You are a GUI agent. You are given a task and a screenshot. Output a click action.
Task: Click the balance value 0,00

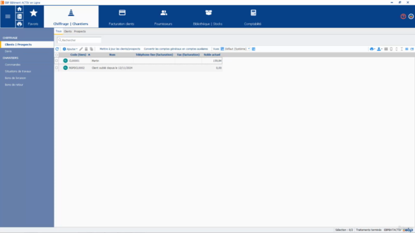click(219, 68)
